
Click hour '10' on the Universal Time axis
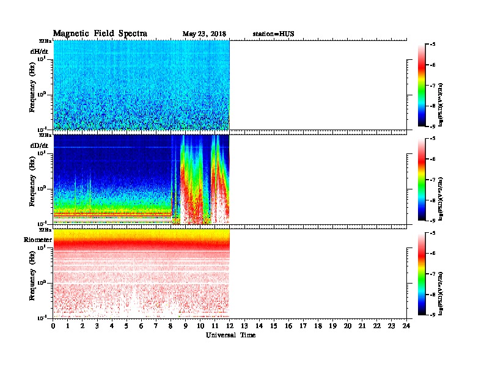tap(200, 326)
